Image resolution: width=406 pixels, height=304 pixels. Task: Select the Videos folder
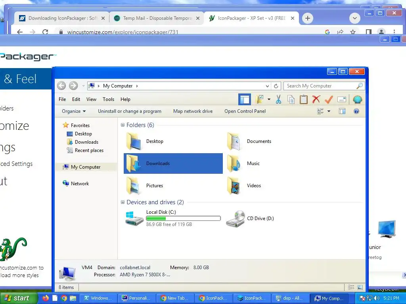[x=244, y=186]
